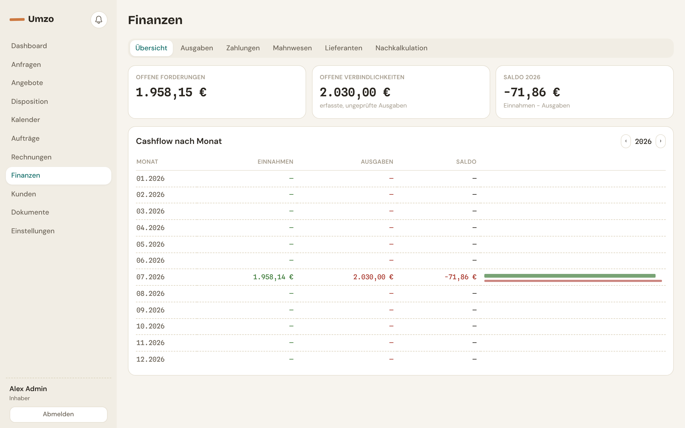Click the Cashflow nach Monat heading
The width and height of the screenshot is (685, 428).
pyautogui.click(x=179, y=141)
